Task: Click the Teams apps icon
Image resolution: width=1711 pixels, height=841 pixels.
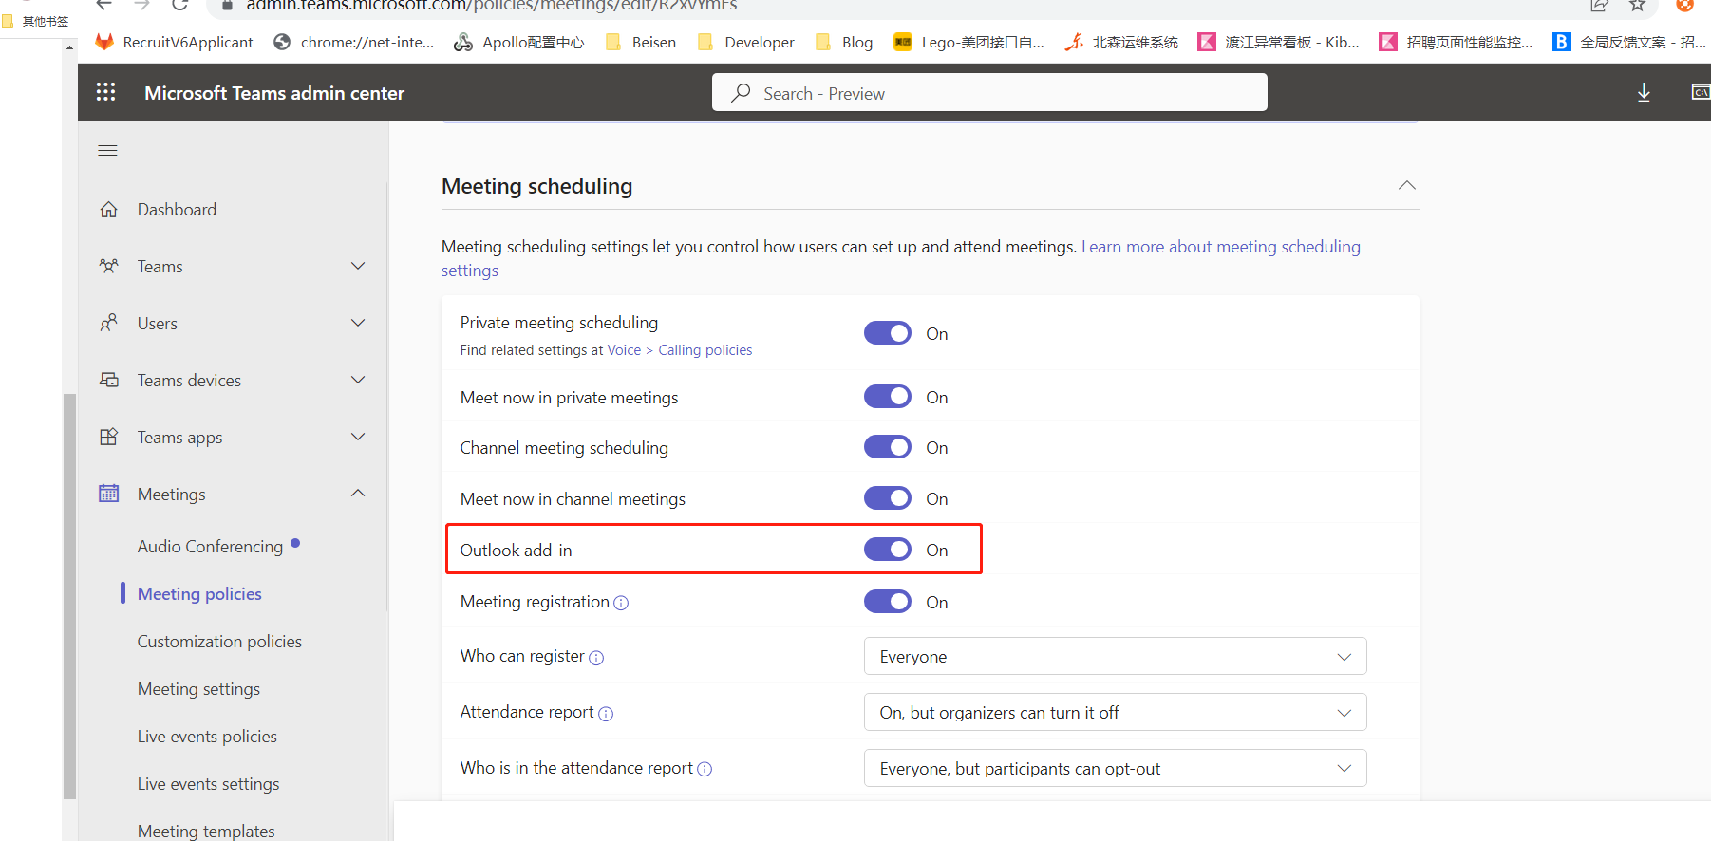Action: point(109,438)
